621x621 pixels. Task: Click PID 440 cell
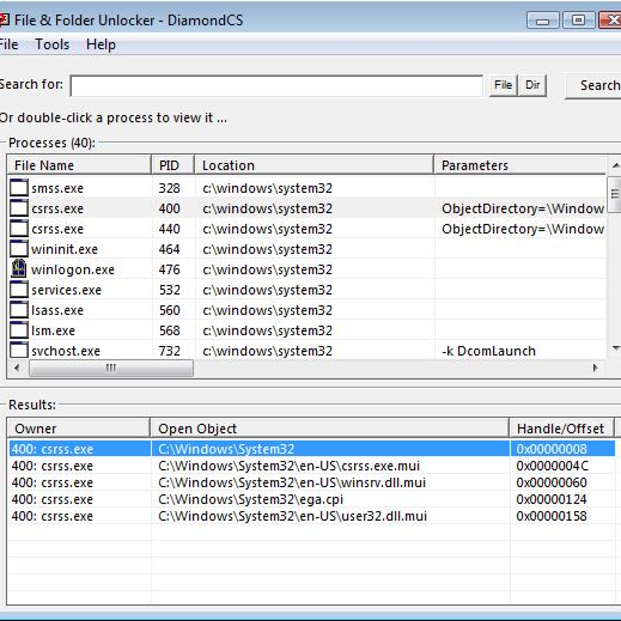[x=170, y=229]
